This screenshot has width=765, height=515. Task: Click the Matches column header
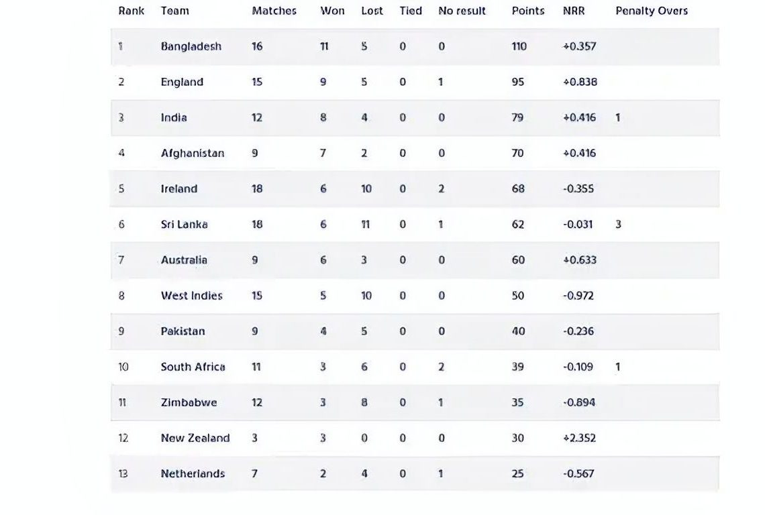[274, 11]
